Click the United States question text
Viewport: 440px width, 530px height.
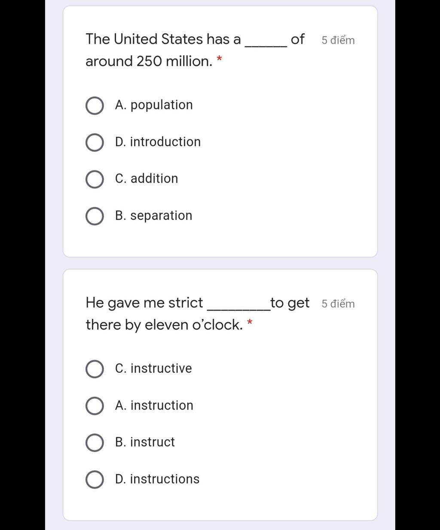[195, 50]
